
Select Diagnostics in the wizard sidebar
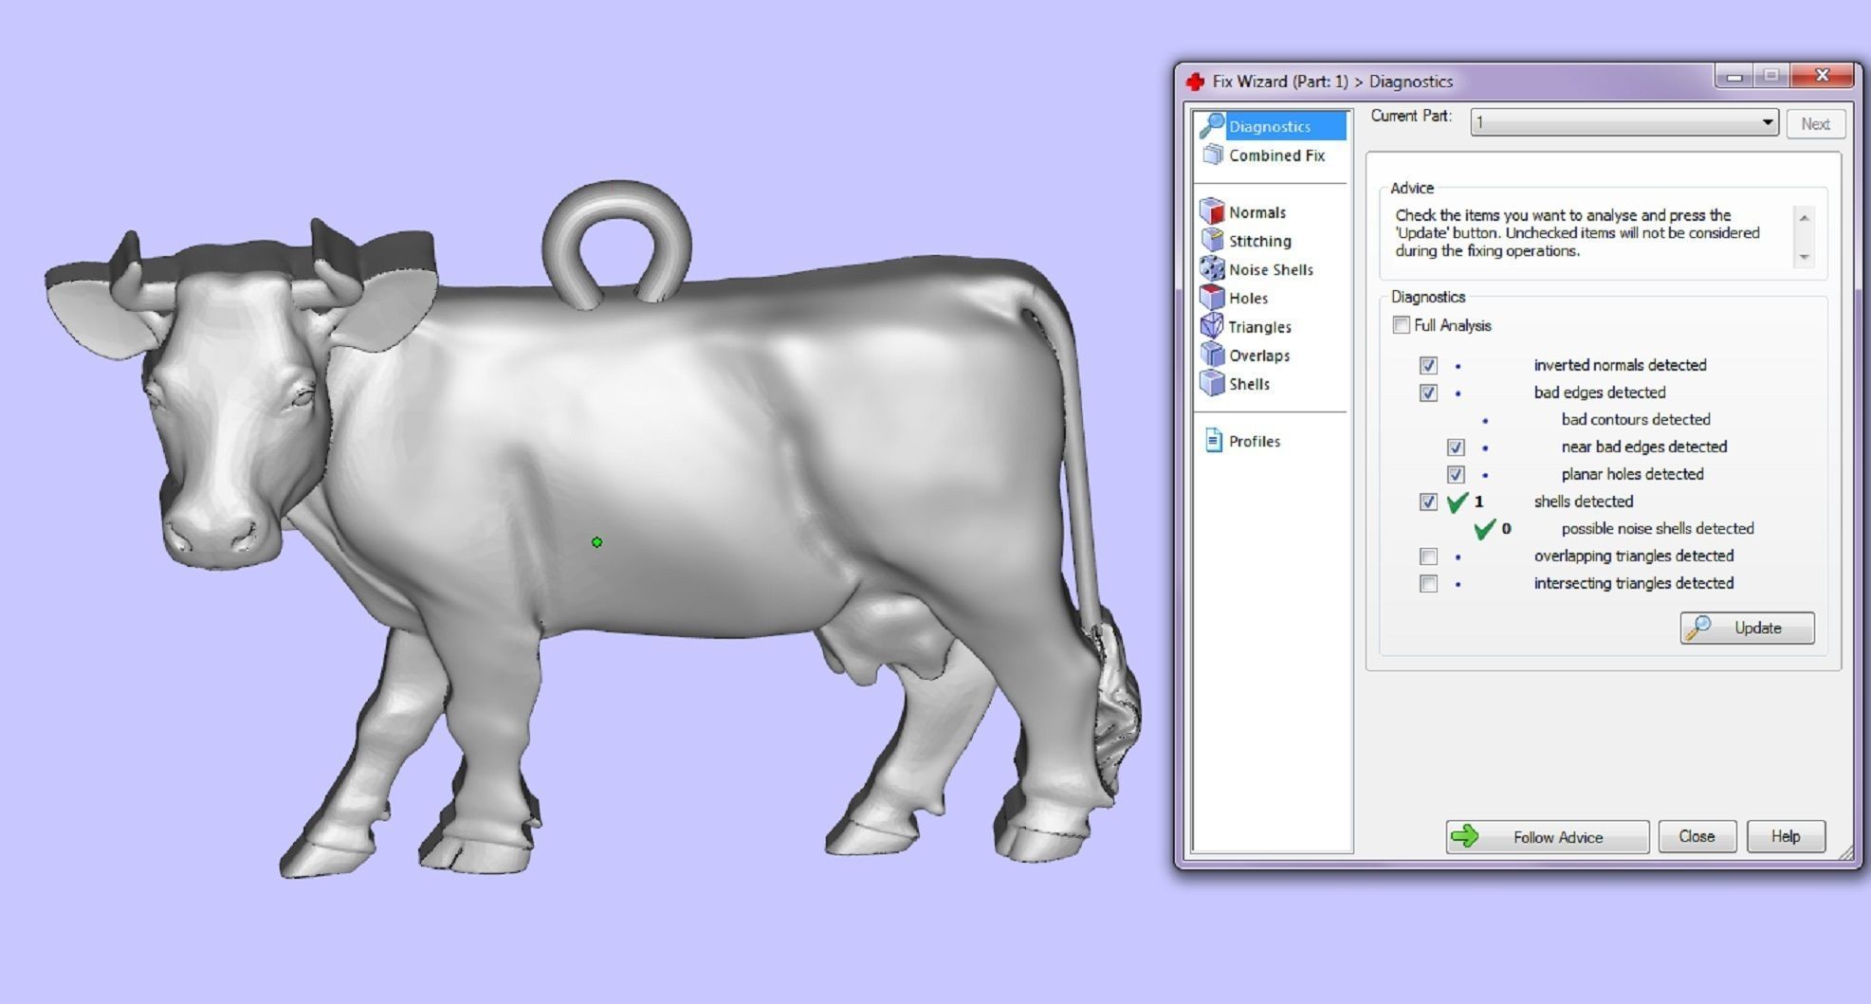pos(1270,126)
